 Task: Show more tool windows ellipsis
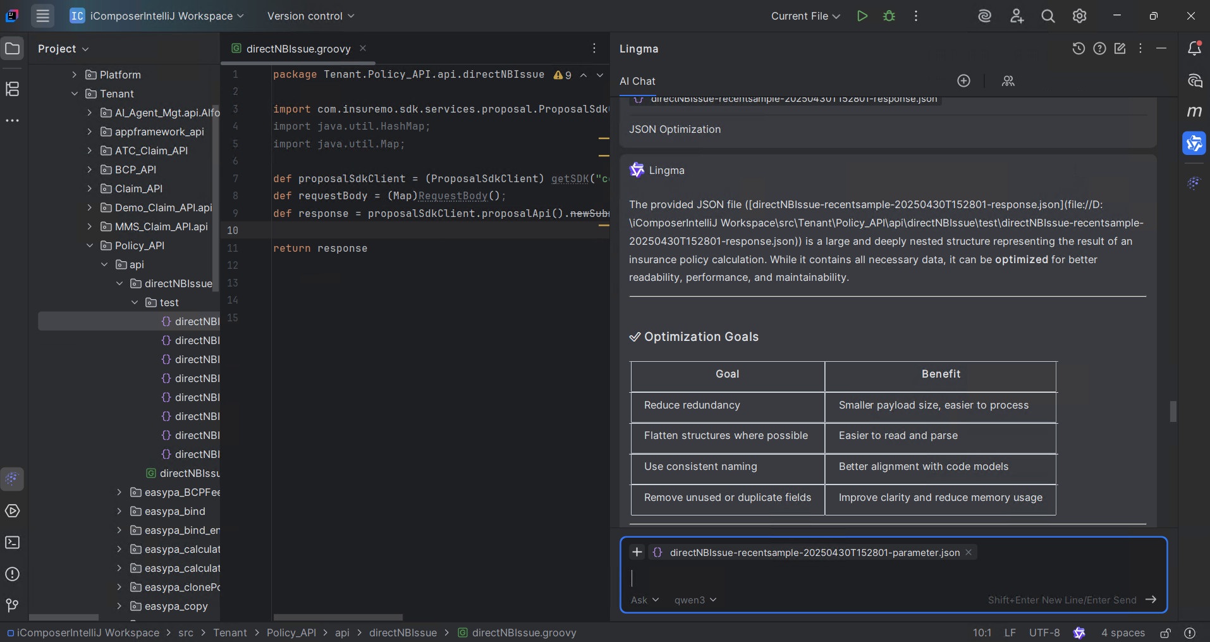coord(12,120)
